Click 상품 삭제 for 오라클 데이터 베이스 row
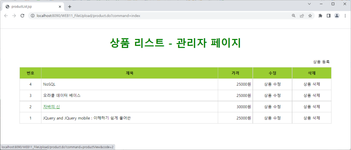This screenshot has width=351, height=150. tap(312, 95)
